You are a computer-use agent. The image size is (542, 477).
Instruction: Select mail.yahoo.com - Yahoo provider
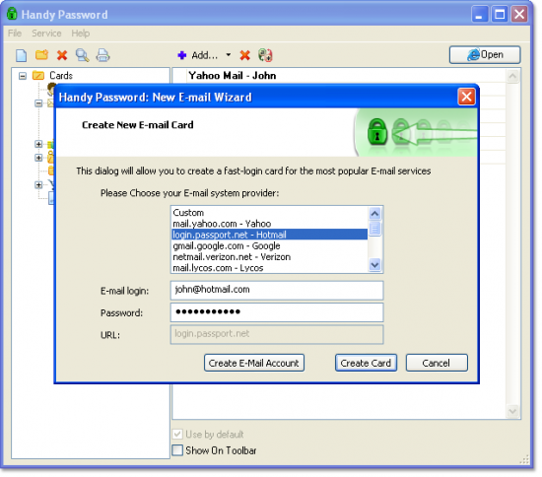click(270, 224)
